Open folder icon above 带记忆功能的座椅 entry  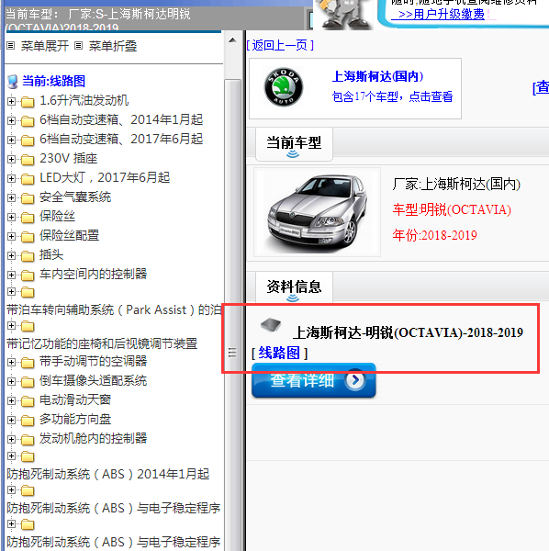(28, 326)
